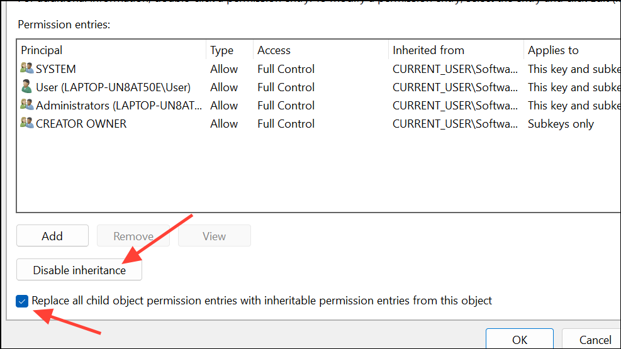Click OK to confirm permissions
Screen dimensions: 621x349
click(x=519, y=340)
